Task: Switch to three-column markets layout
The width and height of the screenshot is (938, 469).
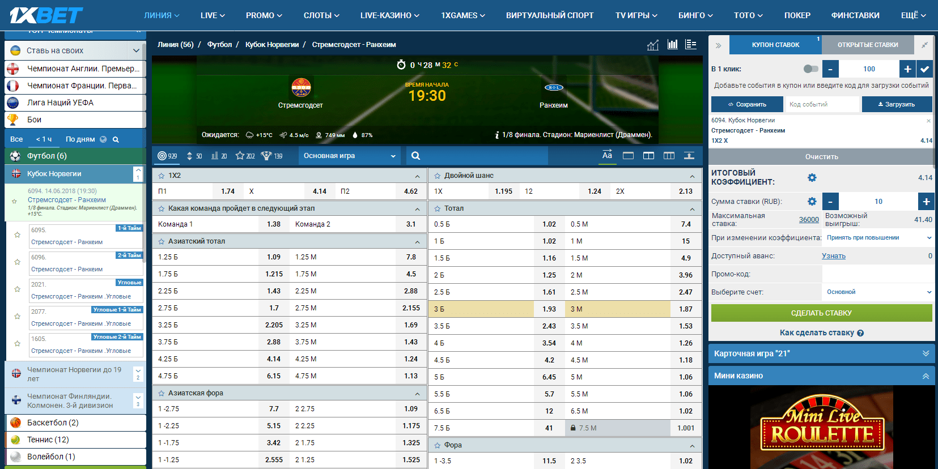Action: click(x=669, y=156)
